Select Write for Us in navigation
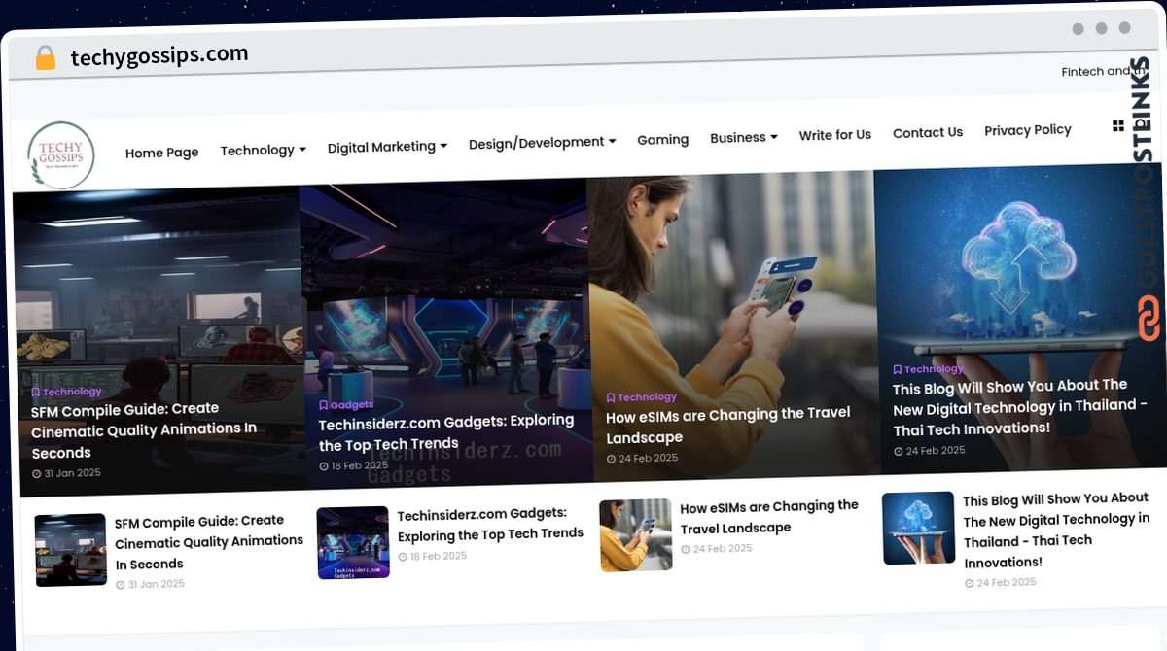Image resolution: width=1167 pixels, height=651 pixels. tap(834, 135)
